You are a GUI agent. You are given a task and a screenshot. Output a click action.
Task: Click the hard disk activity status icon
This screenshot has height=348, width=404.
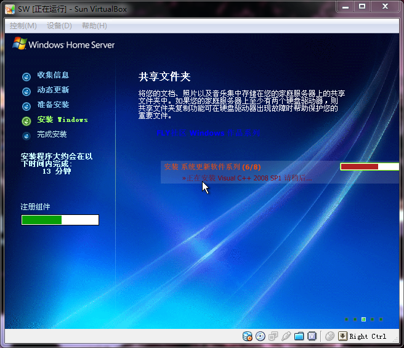248,336
